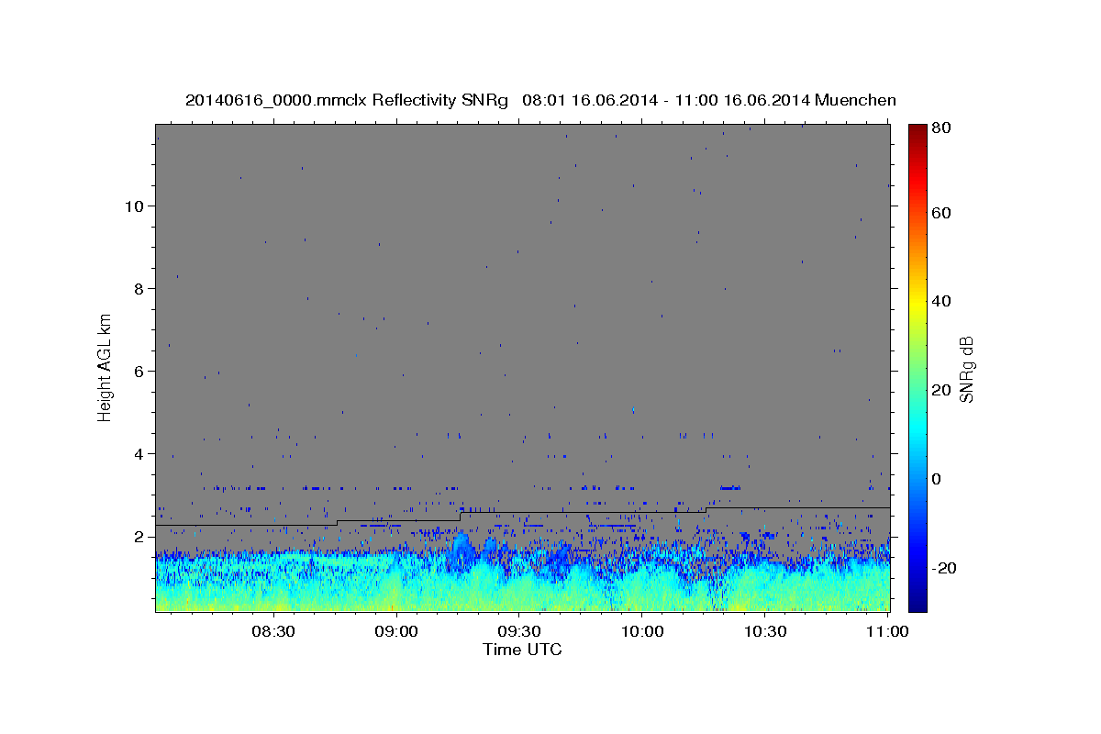Click the 09:00 time tick label
Screen dimensions: 1101x734
(396, 631)
